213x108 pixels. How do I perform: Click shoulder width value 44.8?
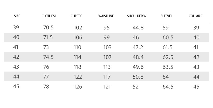click(138, 28)
